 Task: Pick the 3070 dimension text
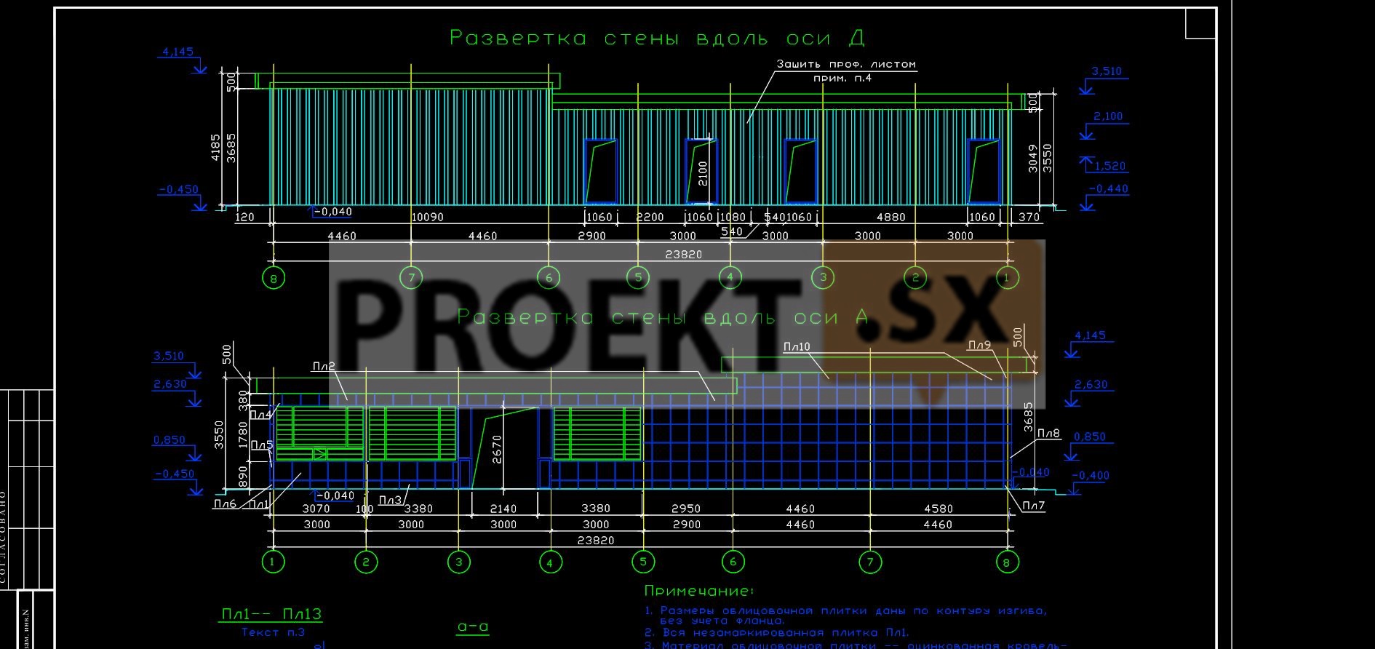[316, 509]
